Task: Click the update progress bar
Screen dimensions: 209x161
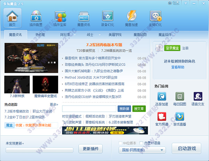Action: point(39,150)
